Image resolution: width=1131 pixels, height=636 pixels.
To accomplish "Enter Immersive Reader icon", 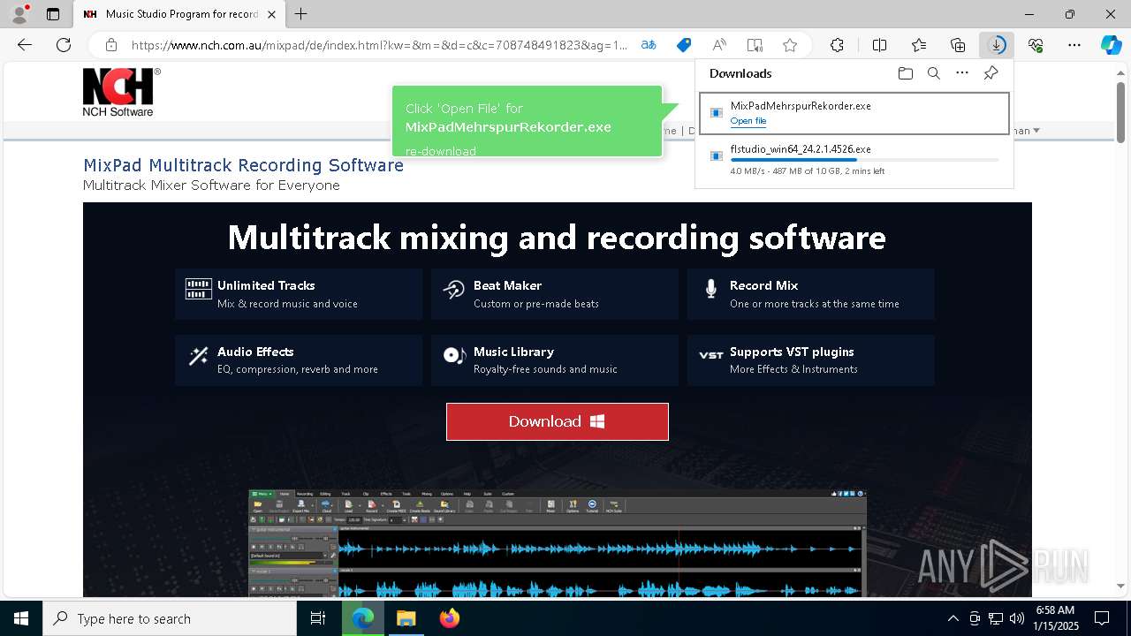I will (755, 45).
